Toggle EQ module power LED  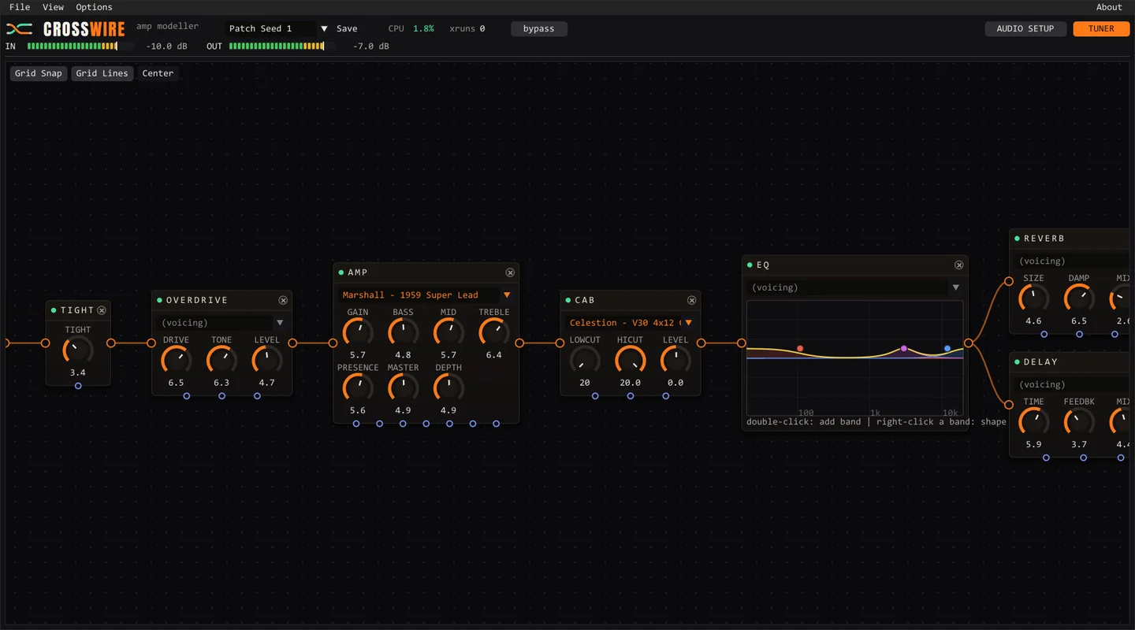click(750, 265)
